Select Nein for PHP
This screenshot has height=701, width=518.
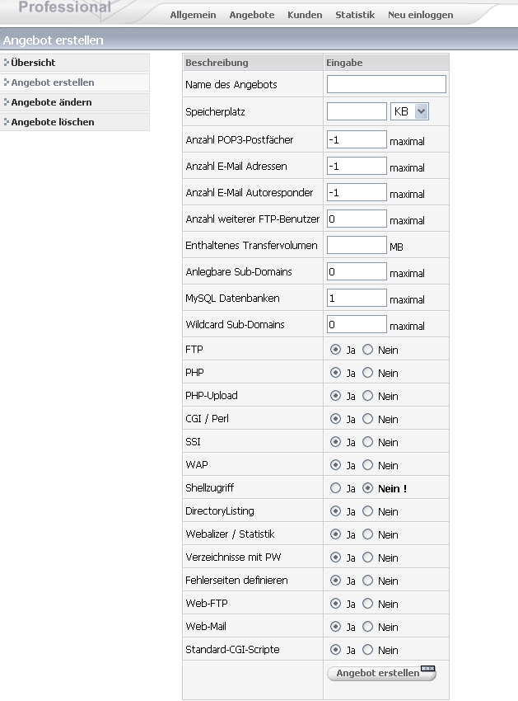click(x=367, y=373)
